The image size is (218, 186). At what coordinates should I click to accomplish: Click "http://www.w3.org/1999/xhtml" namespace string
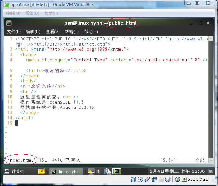click(86, 49)
